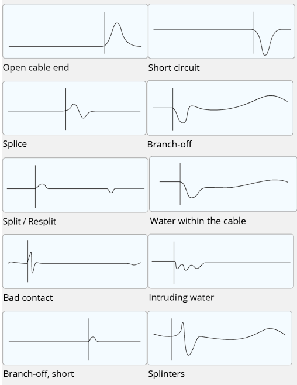297x385 pixels.
Task: Select the Intruding water waveform thumbnail
Action: (x=221, y=261)
